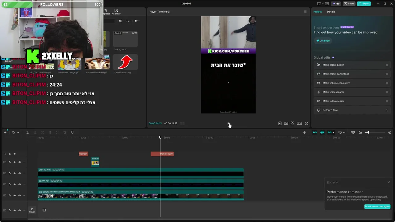
Task: Lock the text track
Action: (10, 154)
